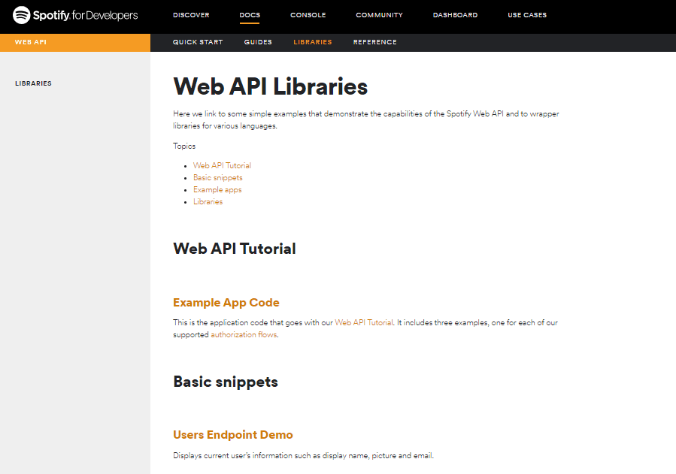Click the Spotify logo icon

(21, 14)
